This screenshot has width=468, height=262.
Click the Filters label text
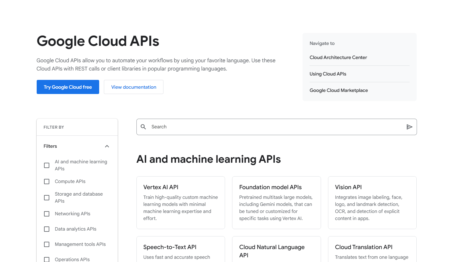[x=50, y=146]
